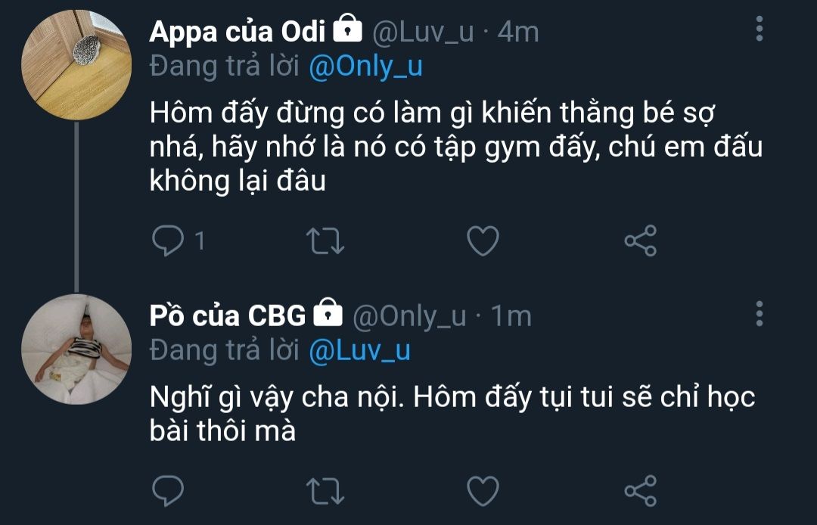The image size is (817, 525).
Task: Open Appa của Odi's profile picture
Action: pos(76,65)
